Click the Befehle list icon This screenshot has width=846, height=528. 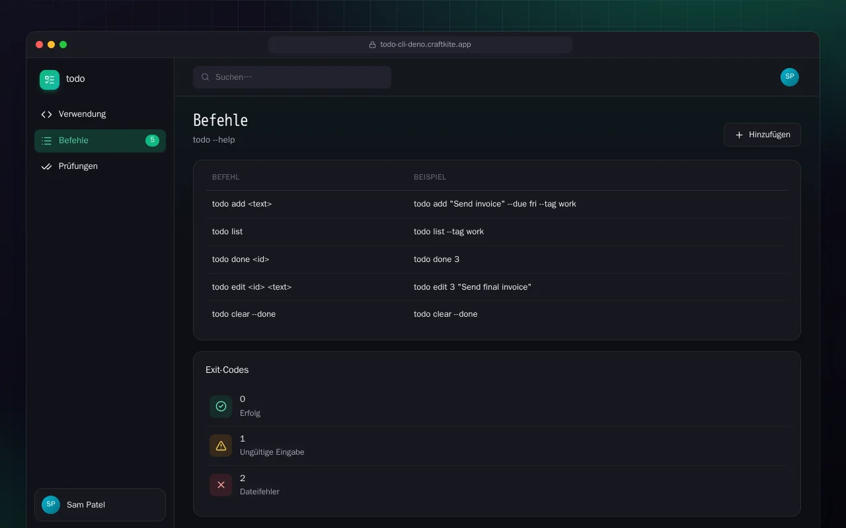click(46, 141)
